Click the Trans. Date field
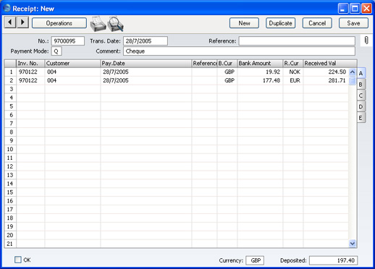The height and width of the screenshot is (269, 375). point(146,41)
